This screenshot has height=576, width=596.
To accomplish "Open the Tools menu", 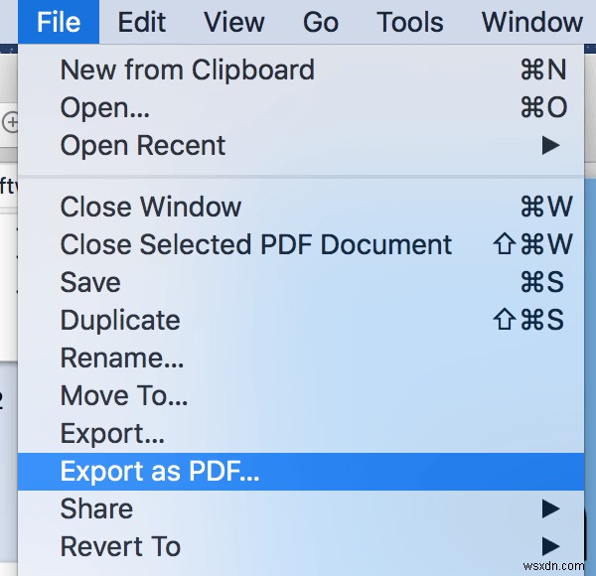I will point(410,22).
